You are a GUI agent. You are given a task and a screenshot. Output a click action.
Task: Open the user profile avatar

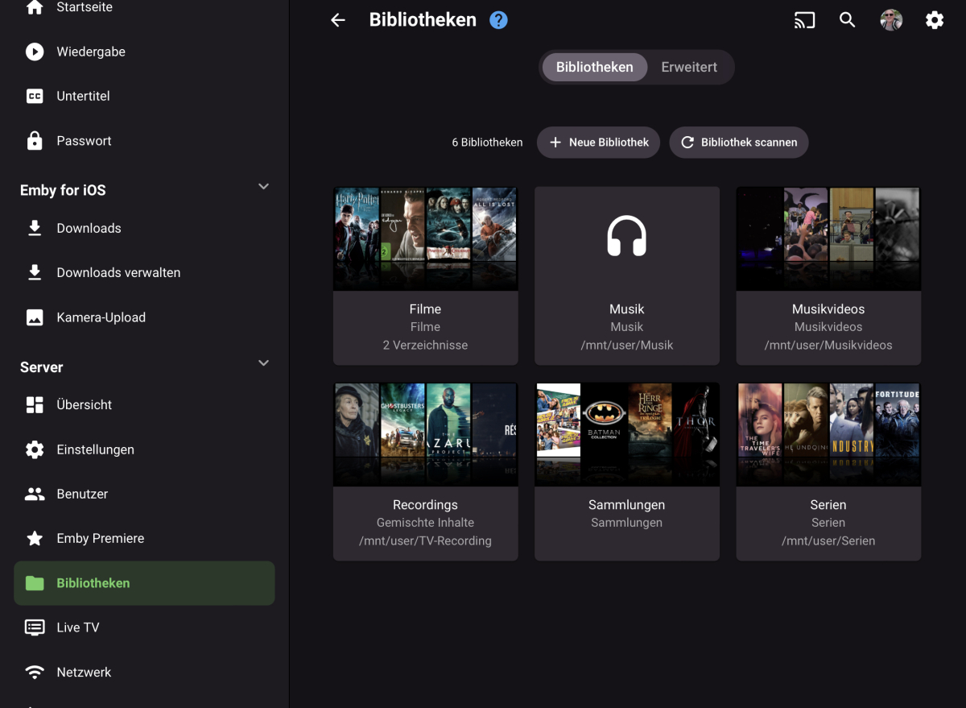click(x=891, y=20)
